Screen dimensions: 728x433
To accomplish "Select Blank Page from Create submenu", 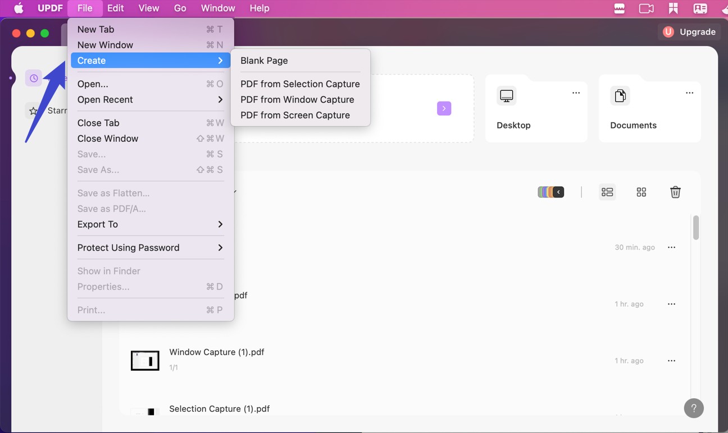I will pyautogui.click(x=301, y=61).
